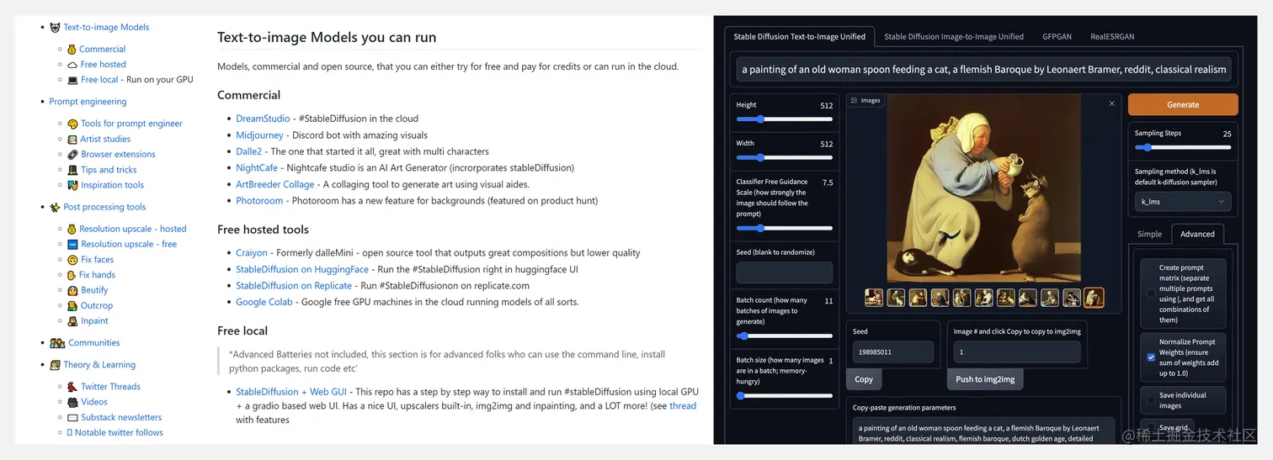The height and width of the screenshot is (460, 1273).
Task: Open the Stable Diffusion Image-to-Image Unified tab
Action: tap(953, 36)
